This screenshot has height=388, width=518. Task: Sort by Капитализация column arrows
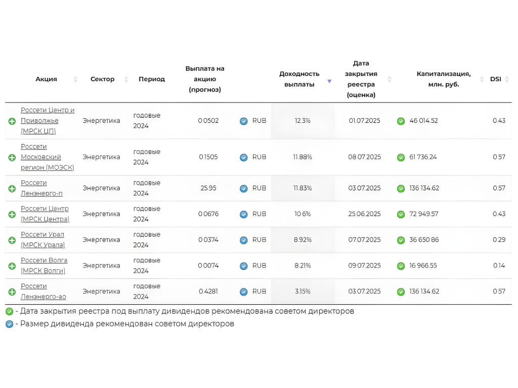click(x=482, y=79)
